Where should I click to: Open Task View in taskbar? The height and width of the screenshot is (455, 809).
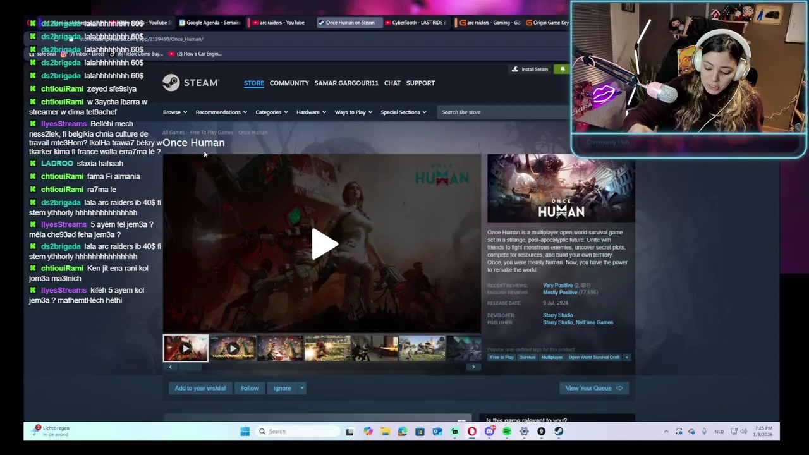[x=350, y=431]
